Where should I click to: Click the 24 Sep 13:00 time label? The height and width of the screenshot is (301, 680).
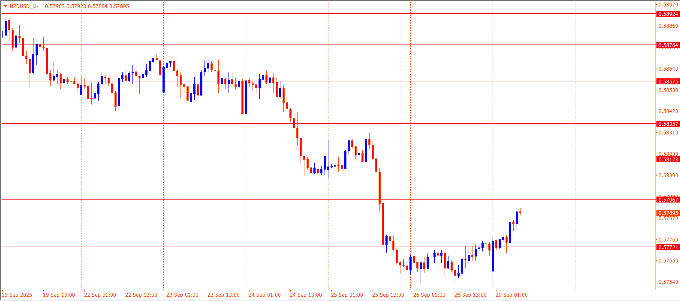coord(306,295)
